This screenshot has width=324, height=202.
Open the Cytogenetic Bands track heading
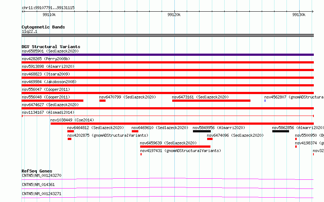point(43,27)
